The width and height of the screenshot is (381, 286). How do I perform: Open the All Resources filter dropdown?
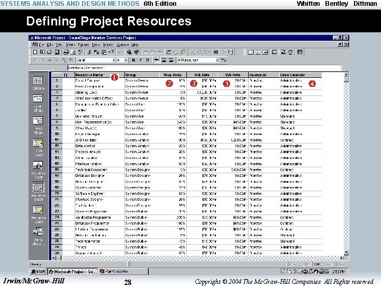(x=217, y=60)
